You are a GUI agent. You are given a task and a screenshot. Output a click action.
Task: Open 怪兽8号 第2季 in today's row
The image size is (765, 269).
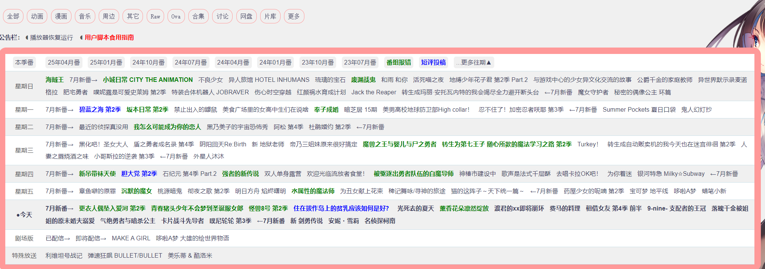click(268, 208)
